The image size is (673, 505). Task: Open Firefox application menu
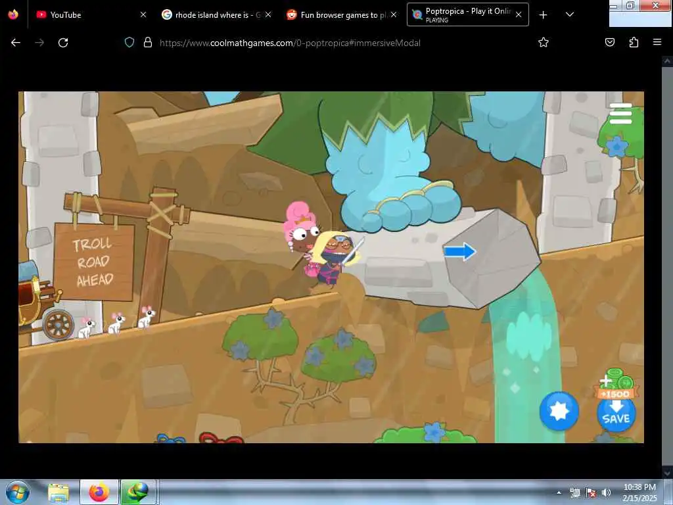(x=657, y=43)
